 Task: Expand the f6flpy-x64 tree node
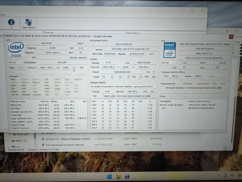tap(9, 134)
